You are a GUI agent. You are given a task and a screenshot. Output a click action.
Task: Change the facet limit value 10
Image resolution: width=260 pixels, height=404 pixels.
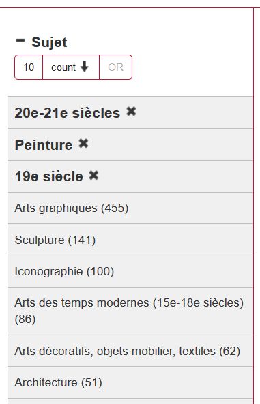click(29, 67)
